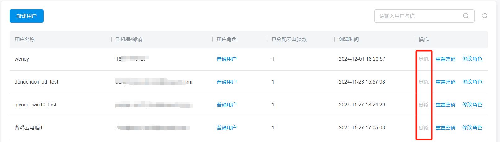Delete user dengchaoji_qd_test
Viewport: 500px width, 142px height.
(423, 82)
